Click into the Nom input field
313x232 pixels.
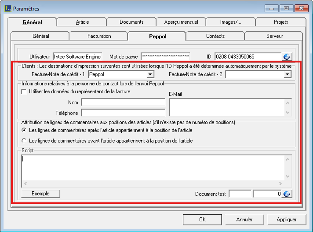pyautogui.click(x=123, y=102)
